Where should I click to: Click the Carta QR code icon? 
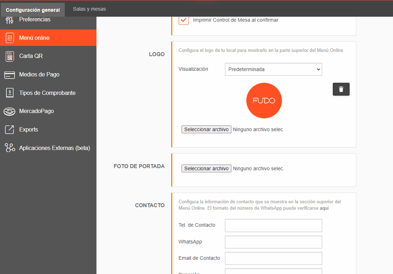coord(10,56)
